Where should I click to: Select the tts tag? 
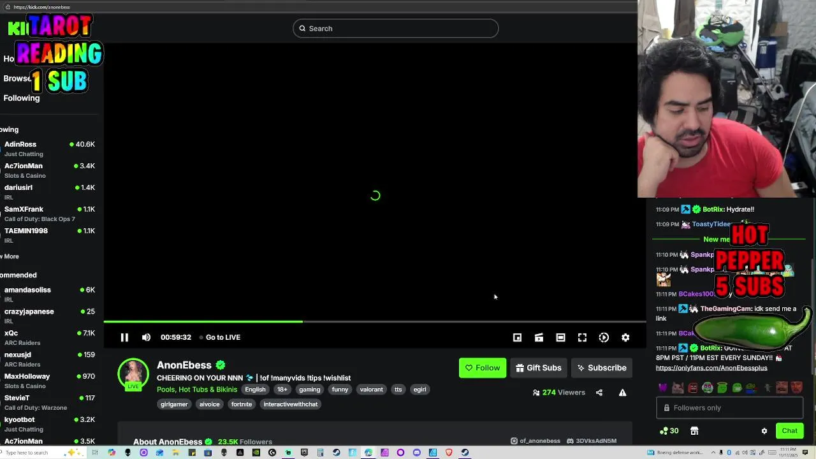398,390
